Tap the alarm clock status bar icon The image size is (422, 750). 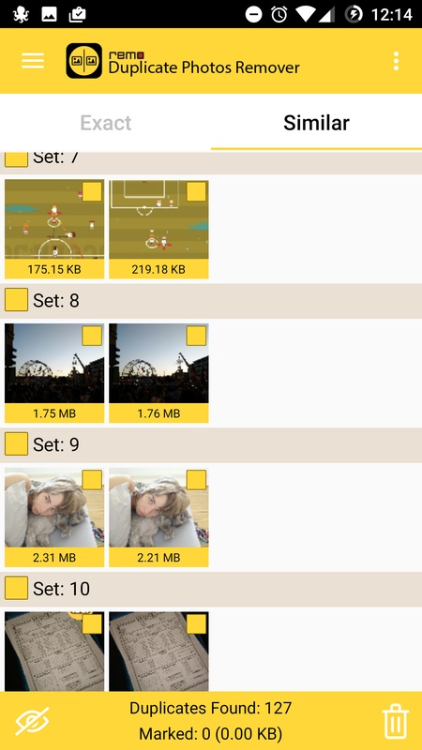(279, 14)
